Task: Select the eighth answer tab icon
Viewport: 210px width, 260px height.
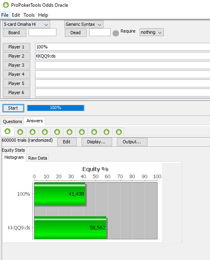Action: (x=94, y=132)
